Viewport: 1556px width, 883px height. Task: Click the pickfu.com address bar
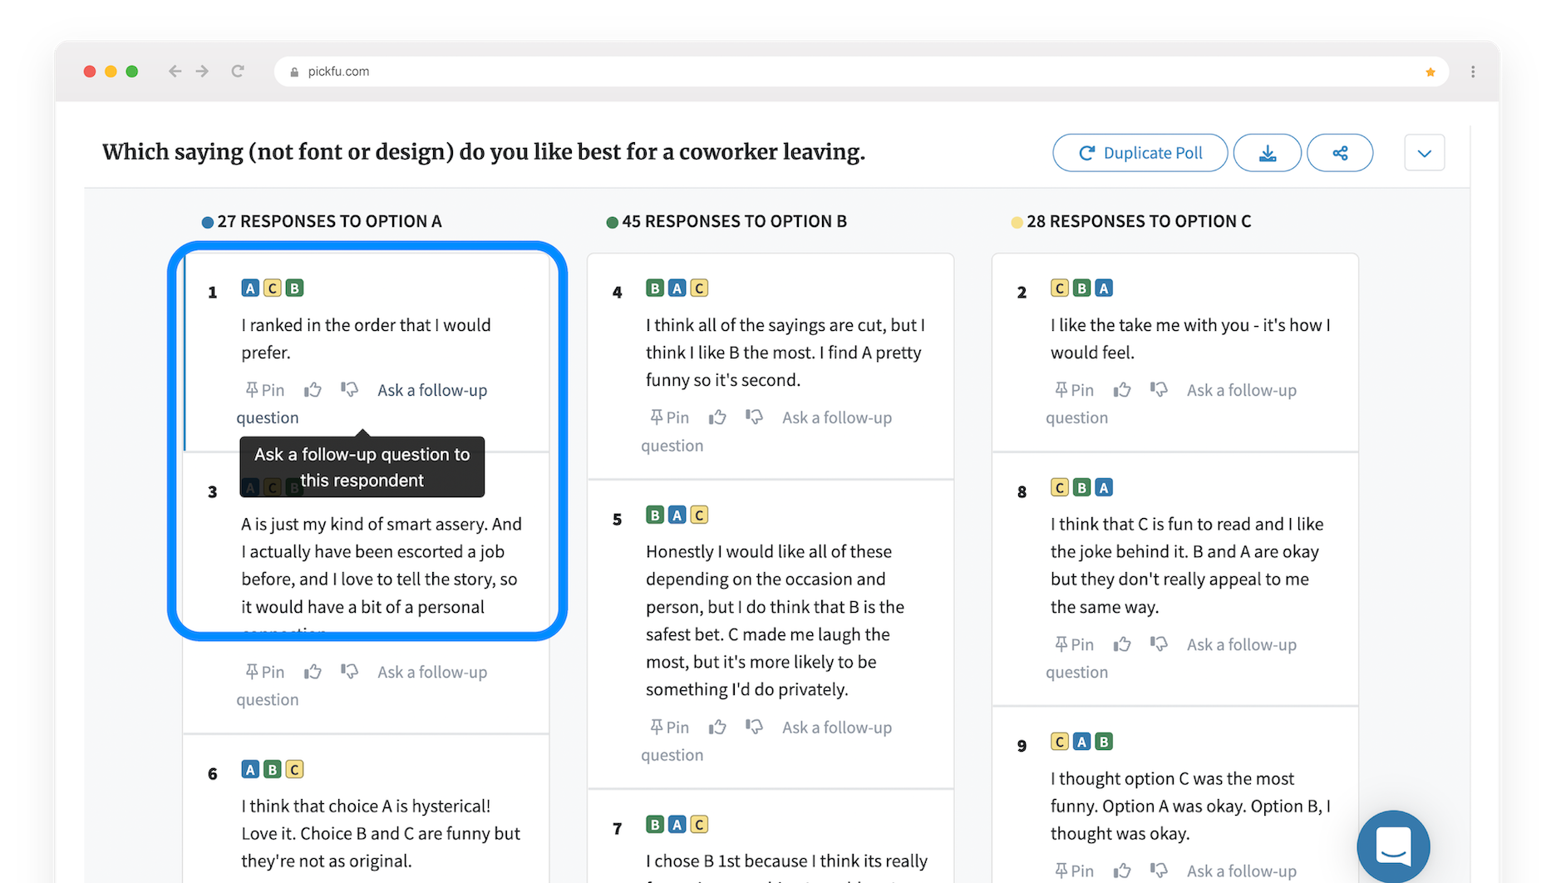(x=861, y=72)
